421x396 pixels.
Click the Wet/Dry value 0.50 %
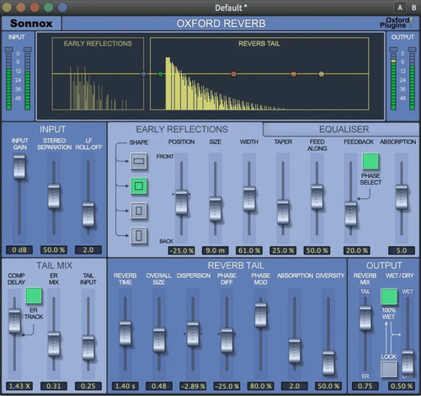pos(402,386)
